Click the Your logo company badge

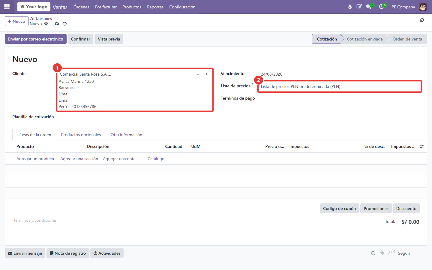(34, 7)
